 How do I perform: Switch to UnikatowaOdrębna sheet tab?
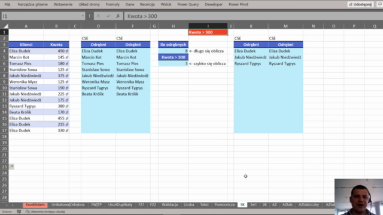[x=68, y=205]
